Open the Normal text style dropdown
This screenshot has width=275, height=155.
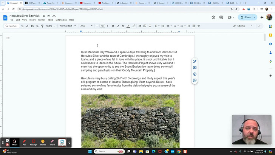(68, 26)
